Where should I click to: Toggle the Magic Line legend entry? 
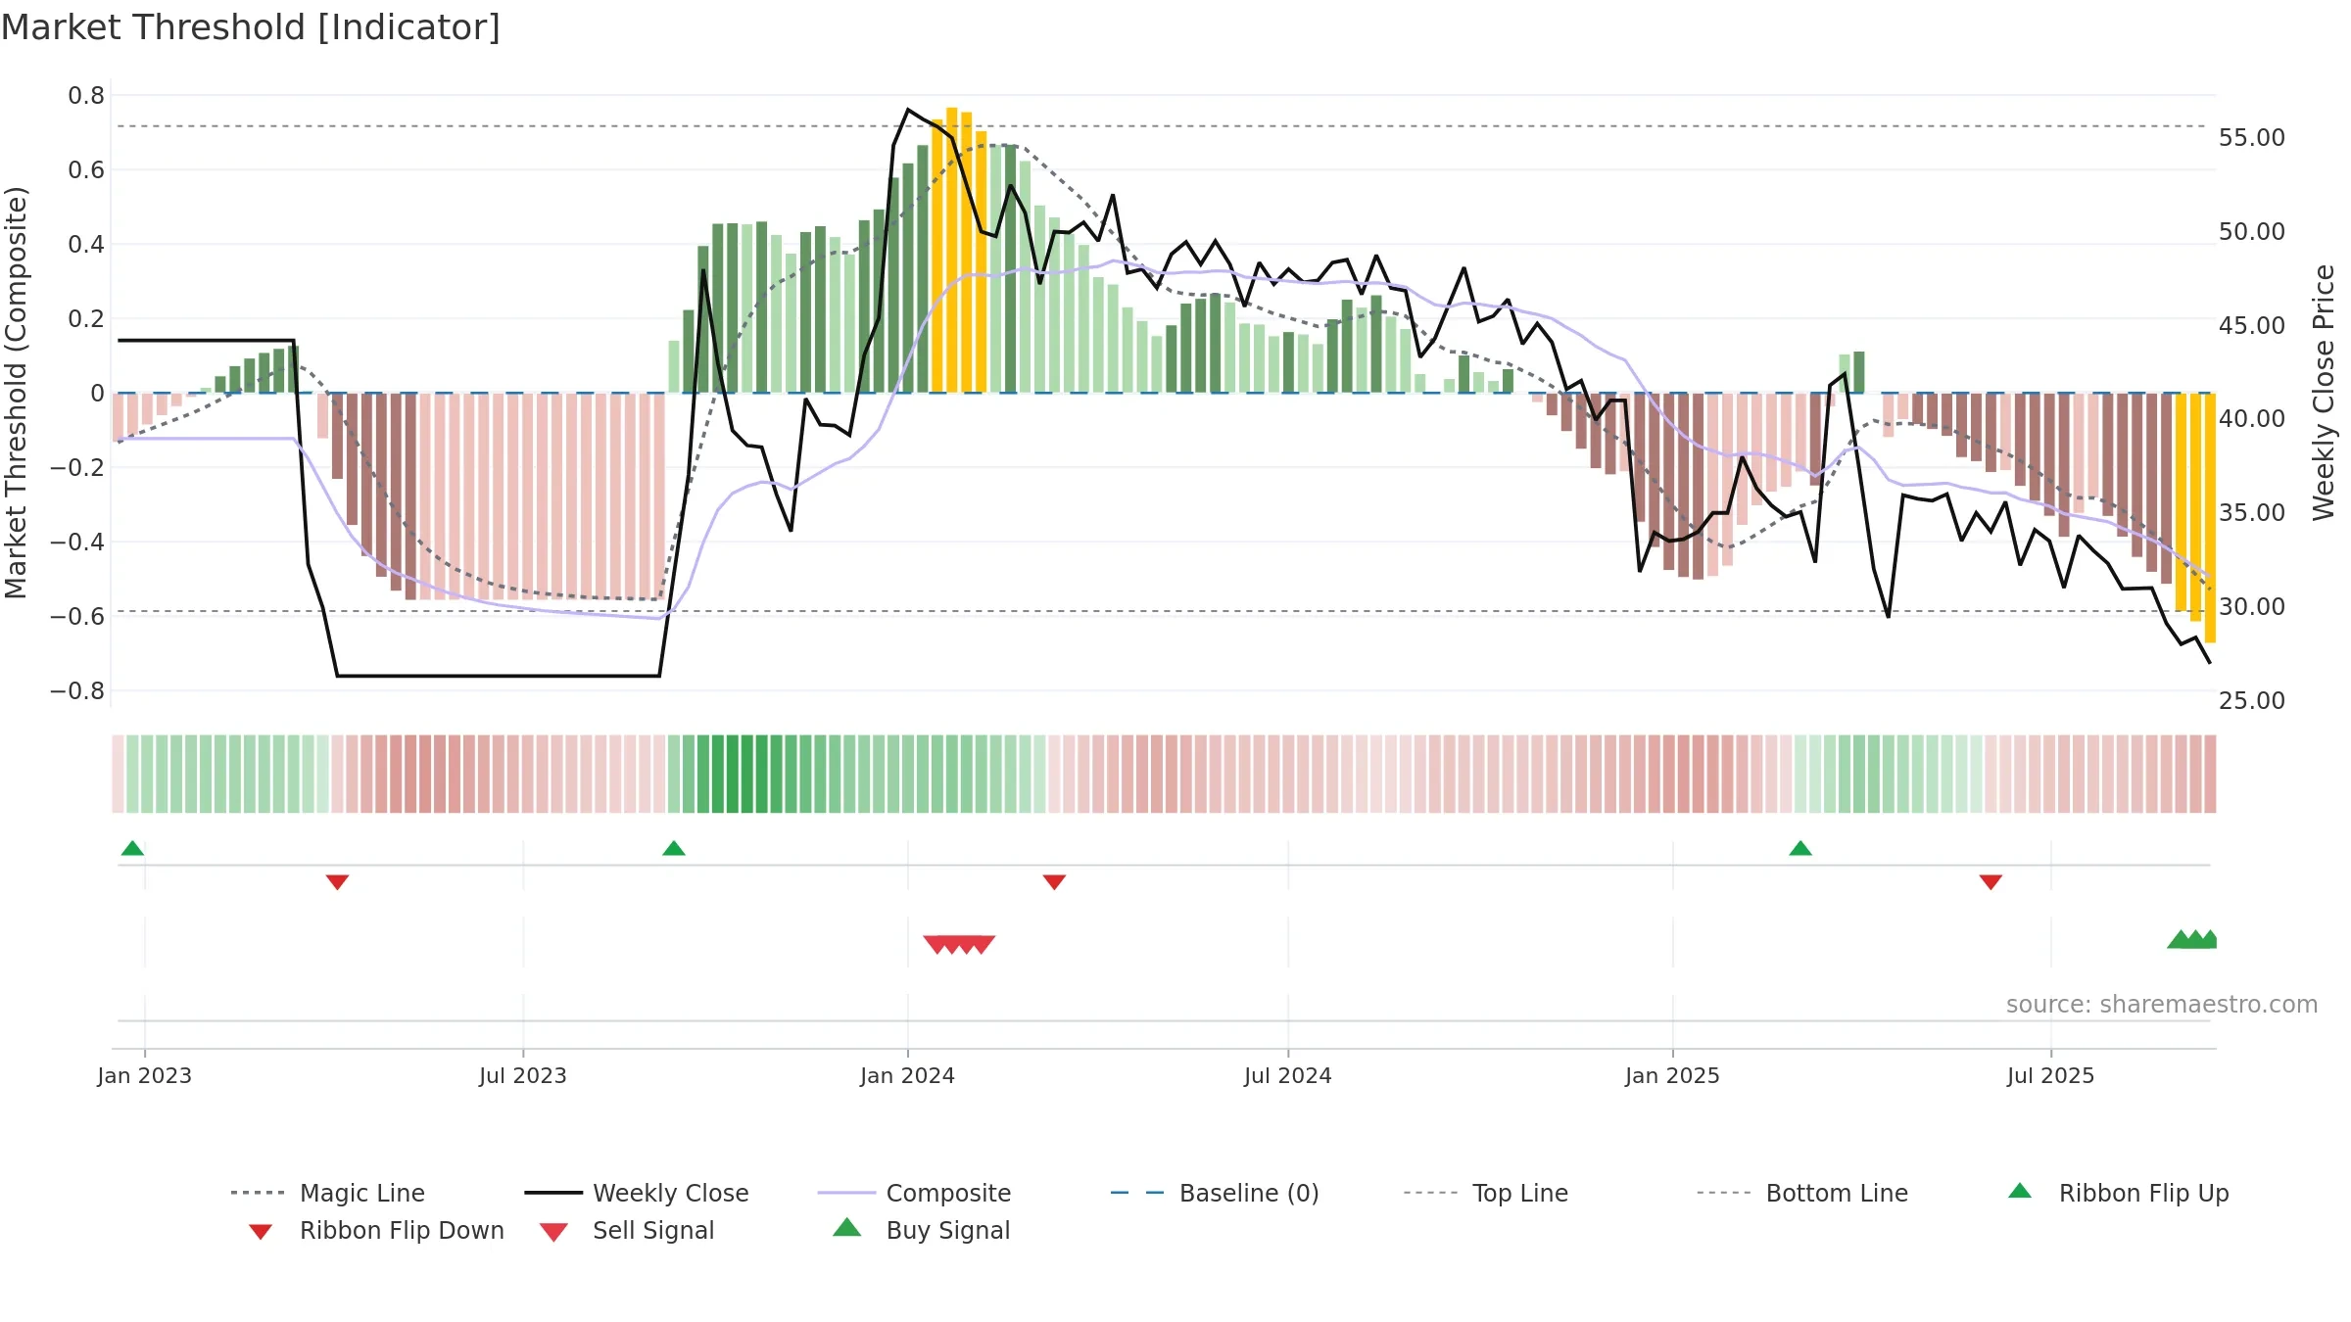pyautogui.click(x=327, y=1193)
